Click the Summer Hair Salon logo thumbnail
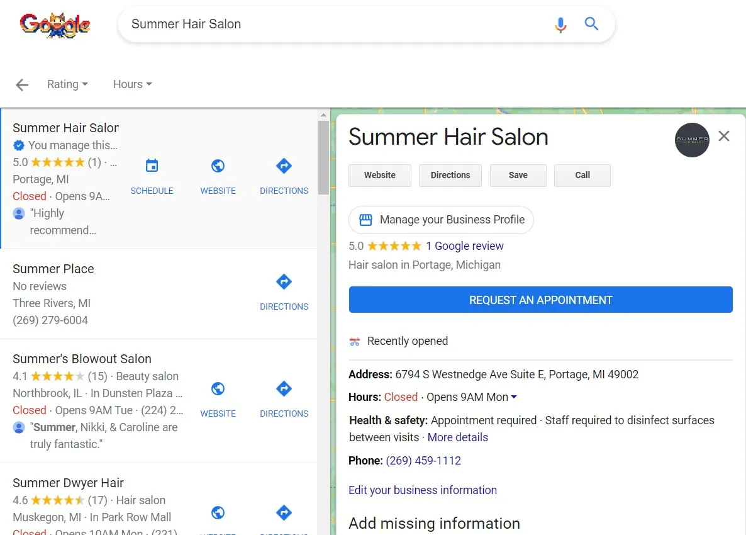Screen dimensions: 746x535 point(692,140)
